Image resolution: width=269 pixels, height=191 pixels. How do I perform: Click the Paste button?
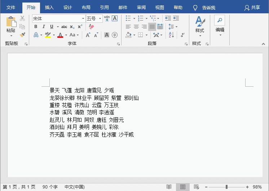11,25
